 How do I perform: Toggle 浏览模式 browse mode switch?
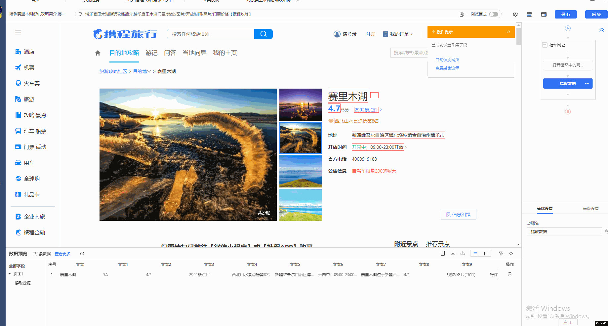[494, 14]
